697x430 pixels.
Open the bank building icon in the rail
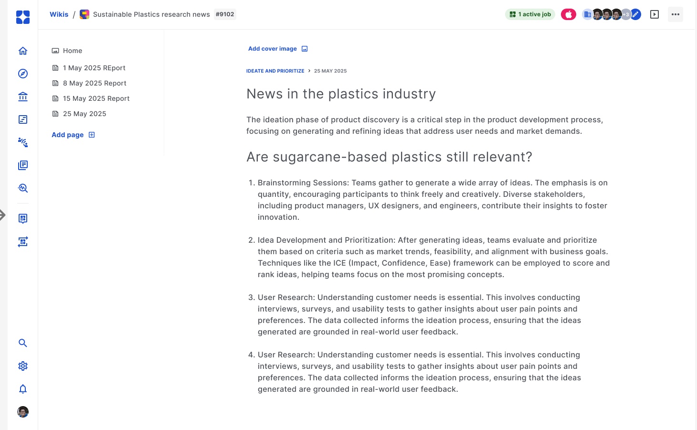23,97
